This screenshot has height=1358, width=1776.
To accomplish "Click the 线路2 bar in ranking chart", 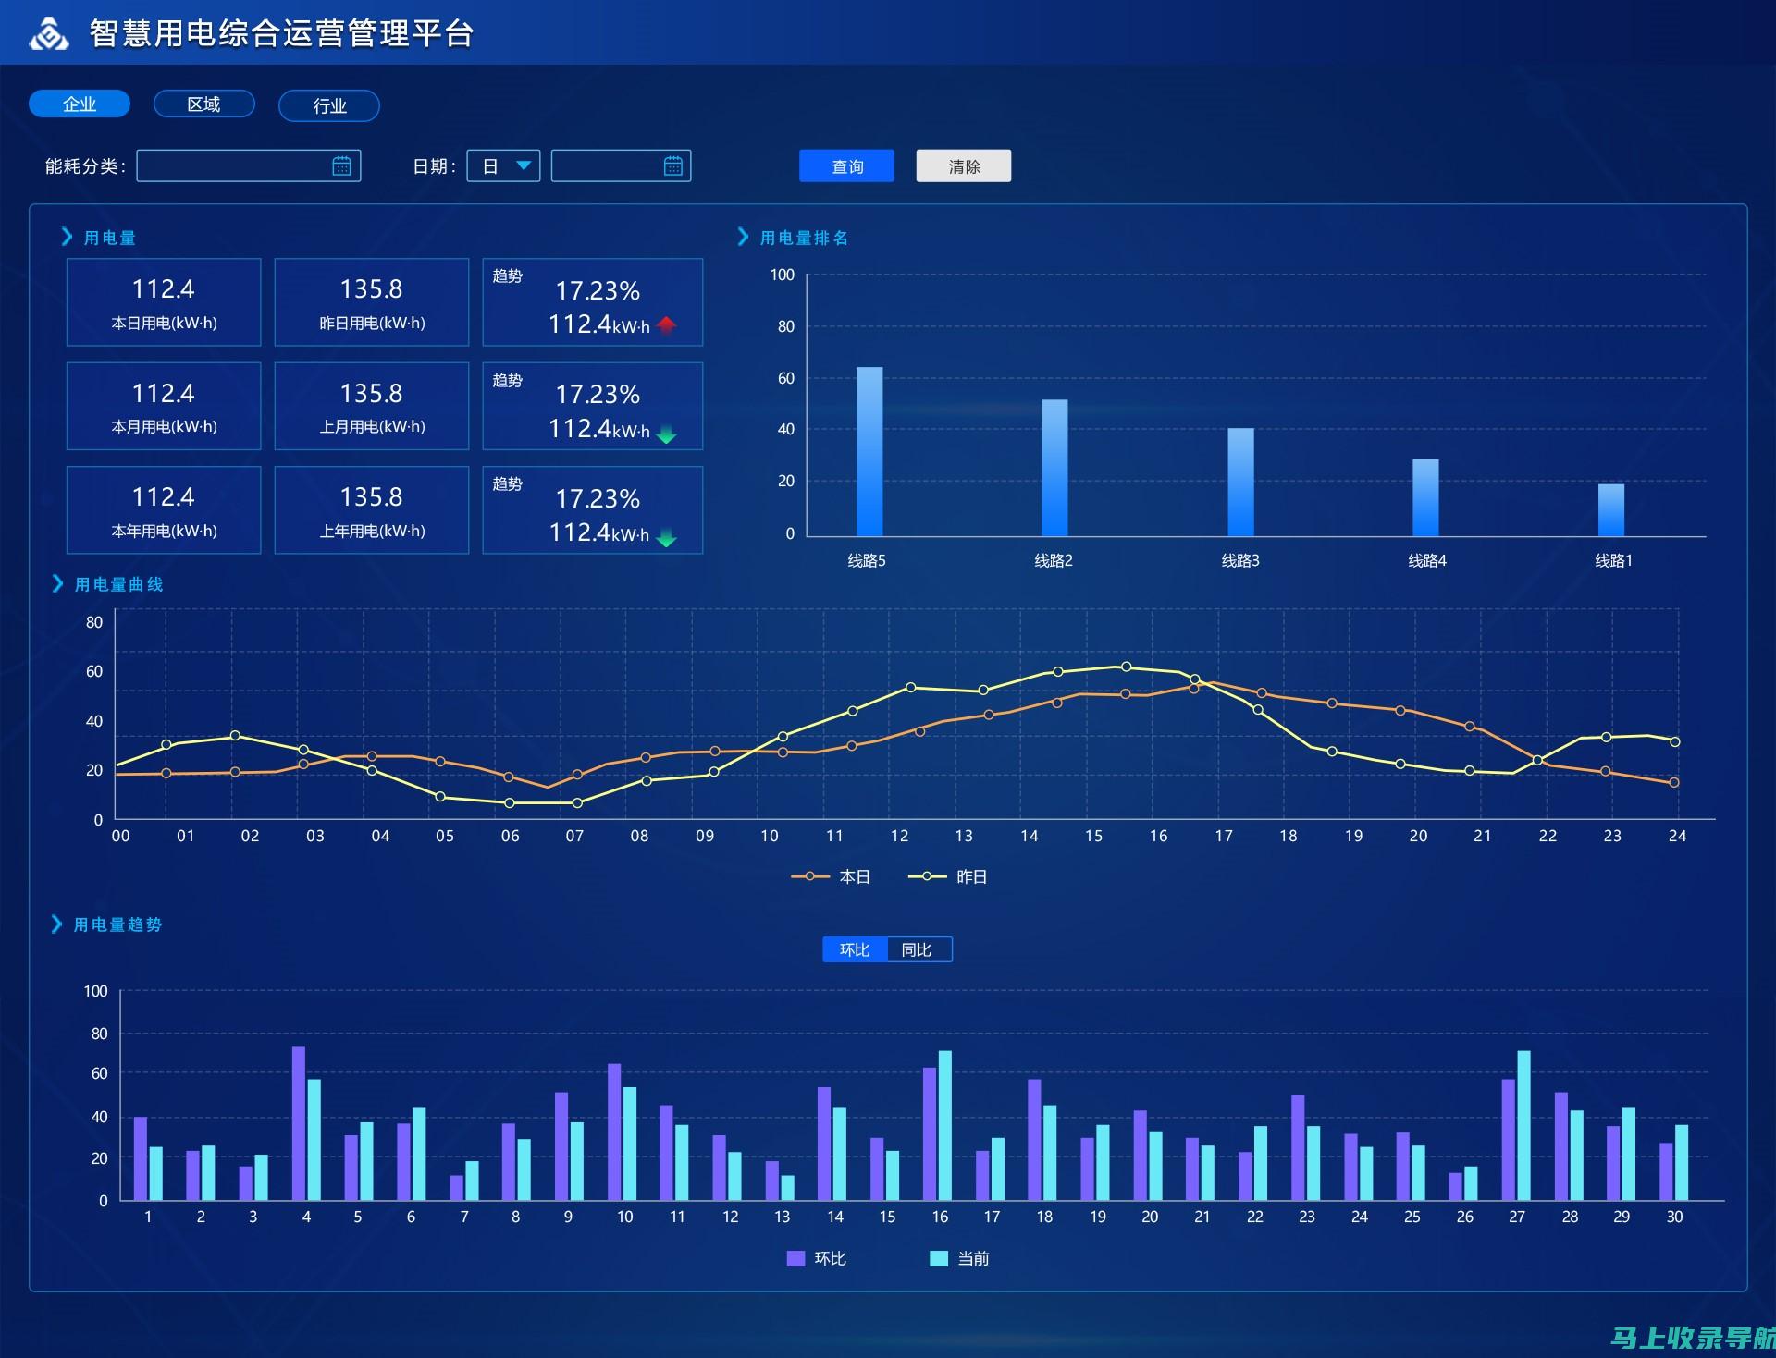I will (1054, 468).
